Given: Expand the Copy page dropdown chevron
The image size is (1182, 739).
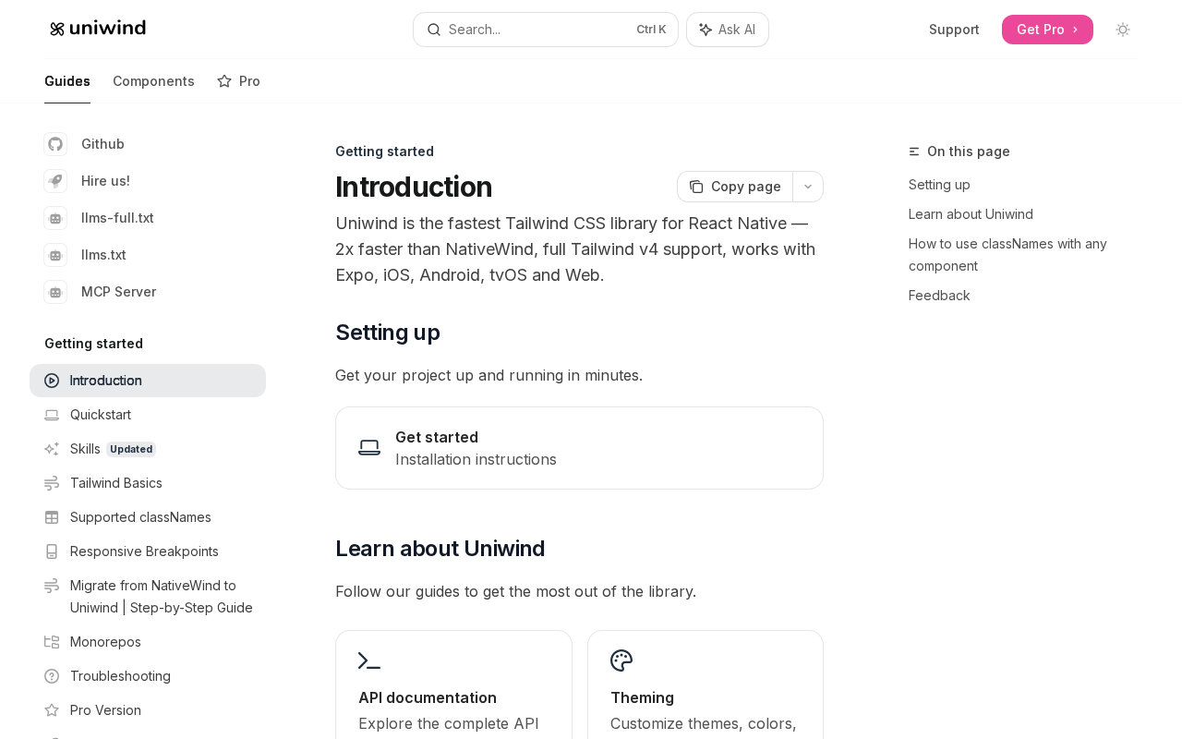Looking at the screenshot, I should (x=808, y=187).
